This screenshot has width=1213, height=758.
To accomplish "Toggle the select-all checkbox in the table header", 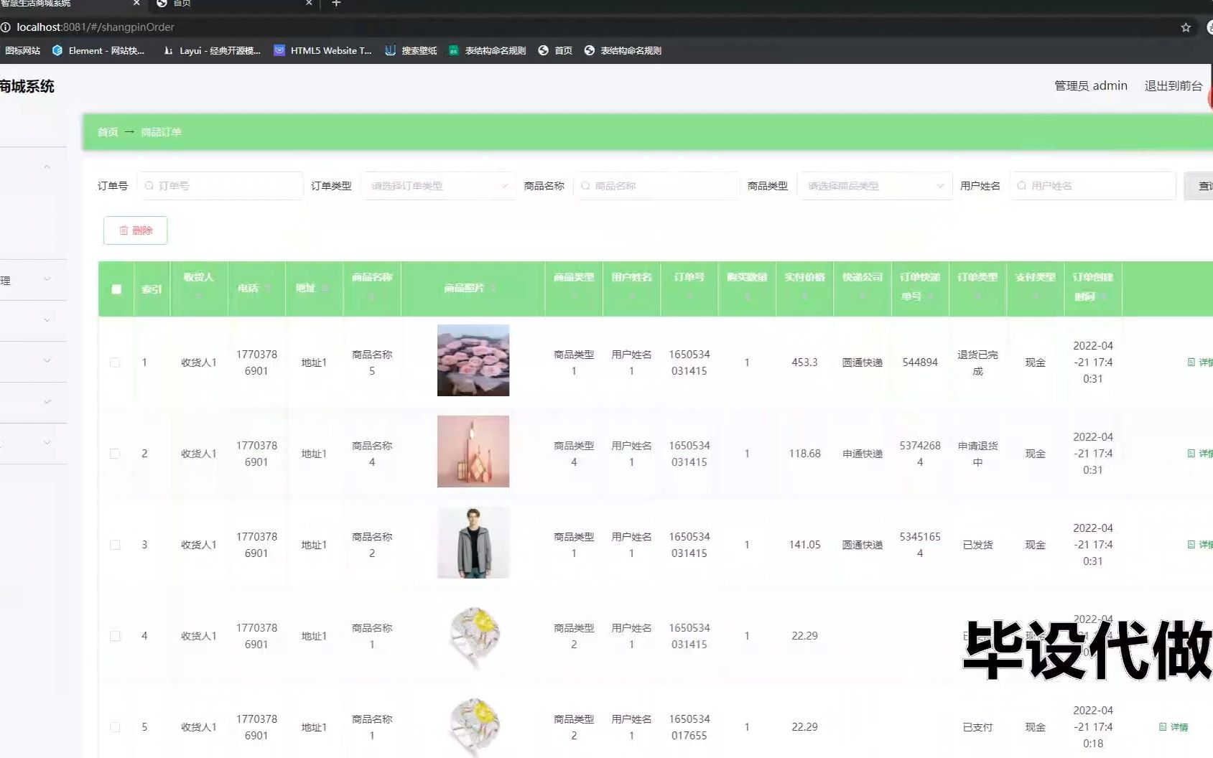I will click(x=116, y=289).
